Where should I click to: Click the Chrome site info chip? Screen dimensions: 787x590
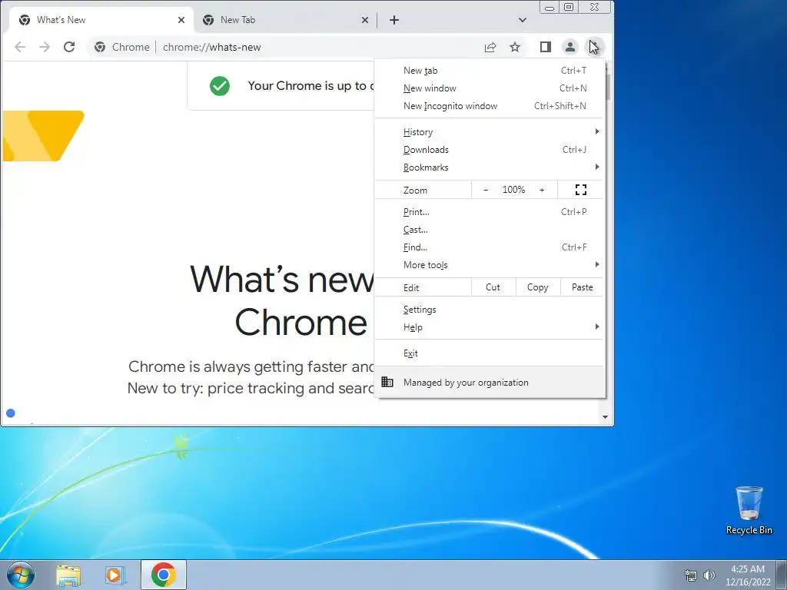(122, 47)
